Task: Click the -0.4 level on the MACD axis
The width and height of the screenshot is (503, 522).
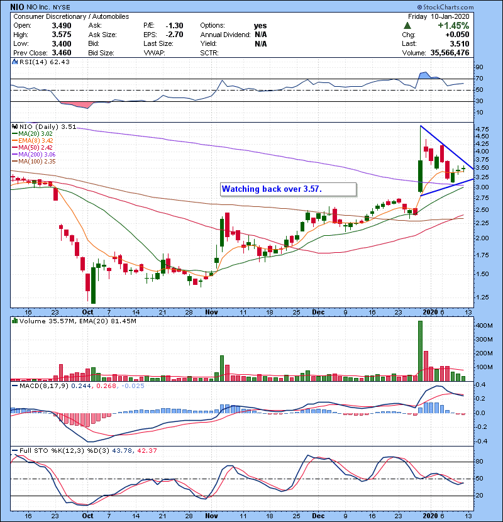Action: pos(481,441)
